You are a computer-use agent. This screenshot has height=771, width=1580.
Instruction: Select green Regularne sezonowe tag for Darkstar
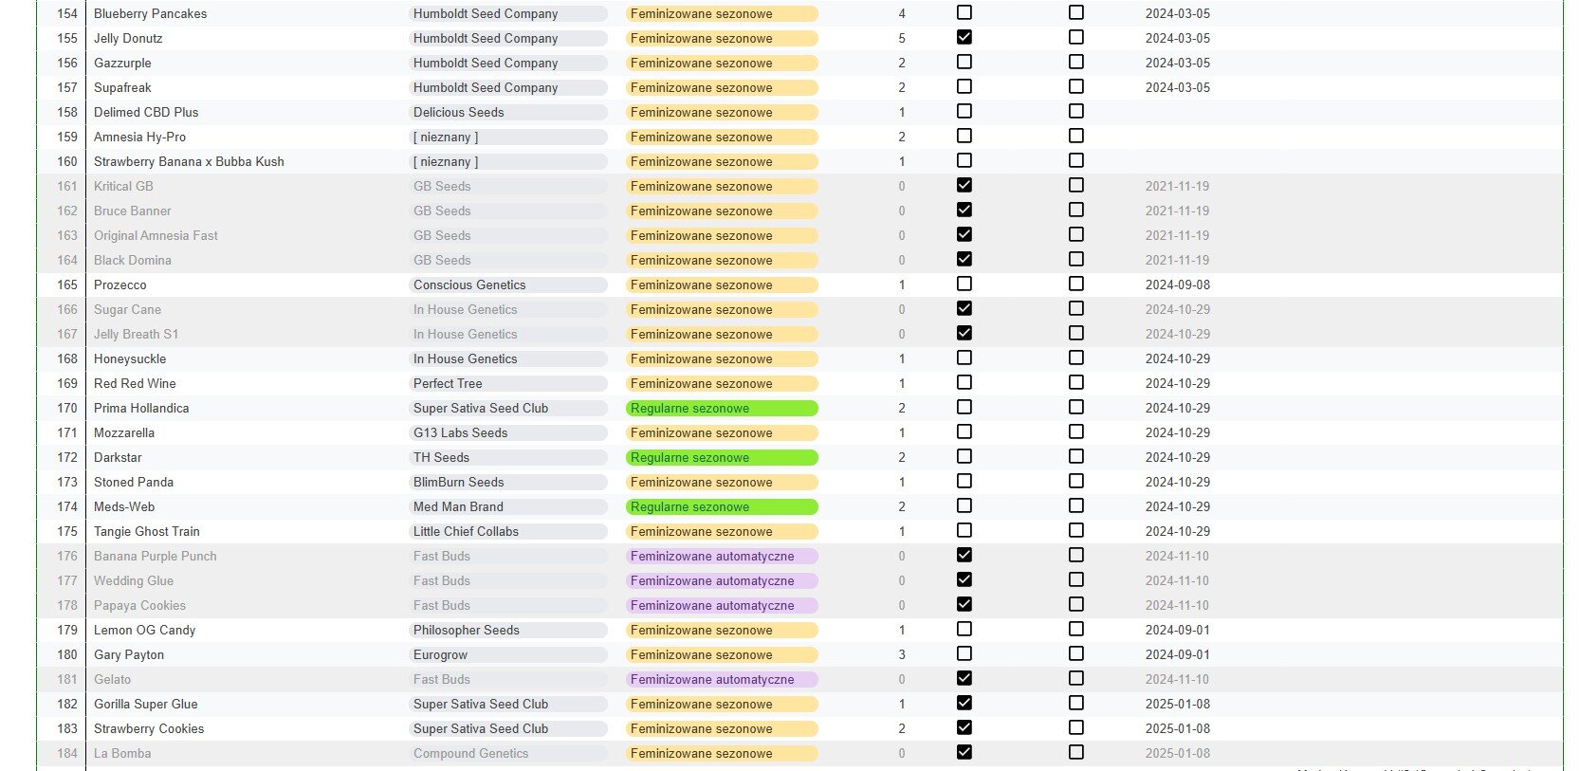722,457
